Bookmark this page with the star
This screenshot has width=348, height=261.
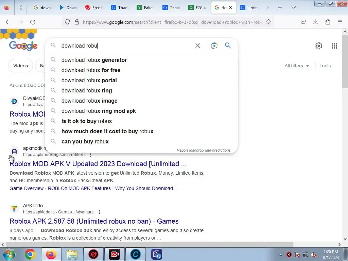[268, 22]
